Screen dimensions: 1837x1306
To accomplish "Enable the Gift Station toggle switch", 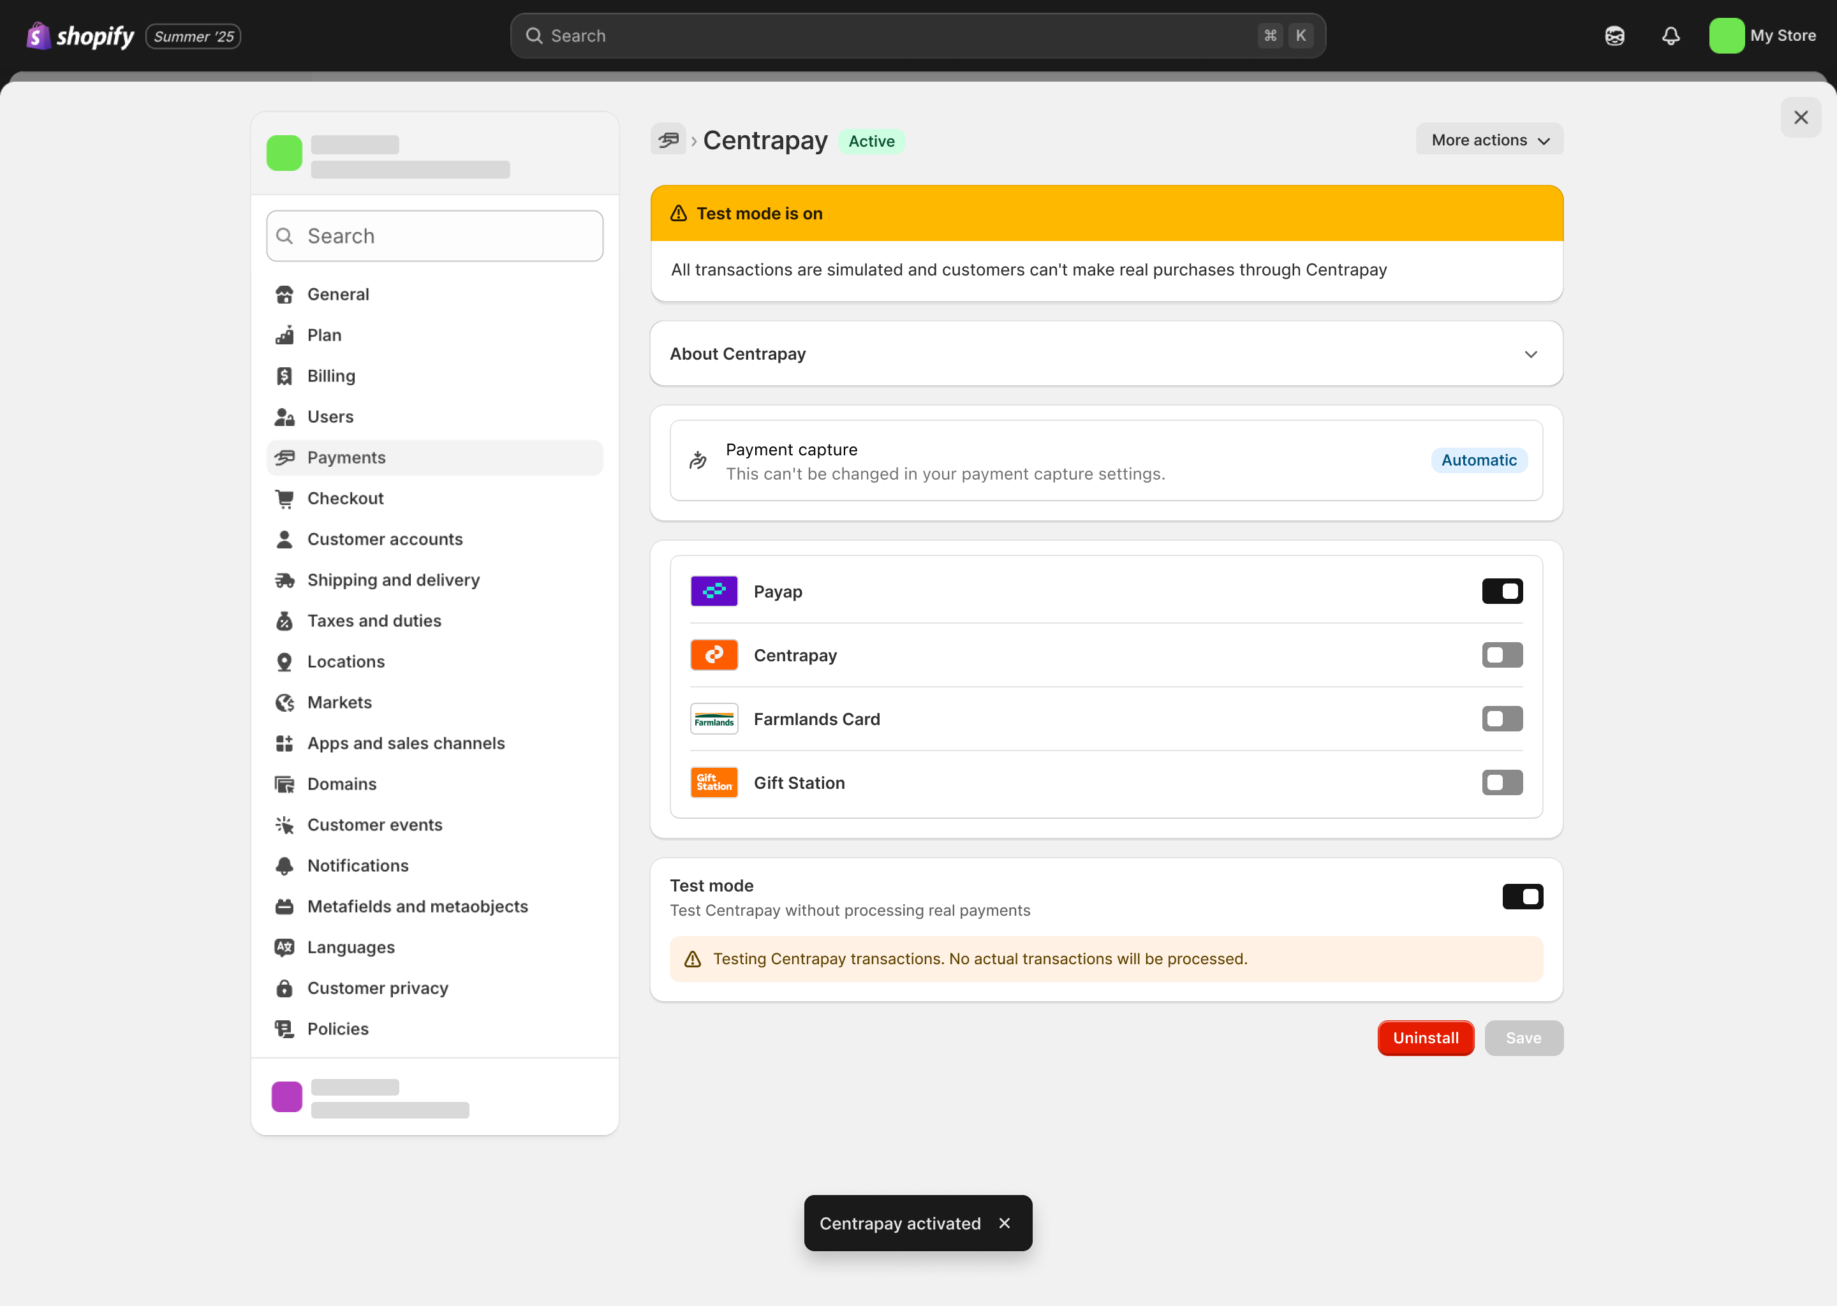I will click(1501, 782).
